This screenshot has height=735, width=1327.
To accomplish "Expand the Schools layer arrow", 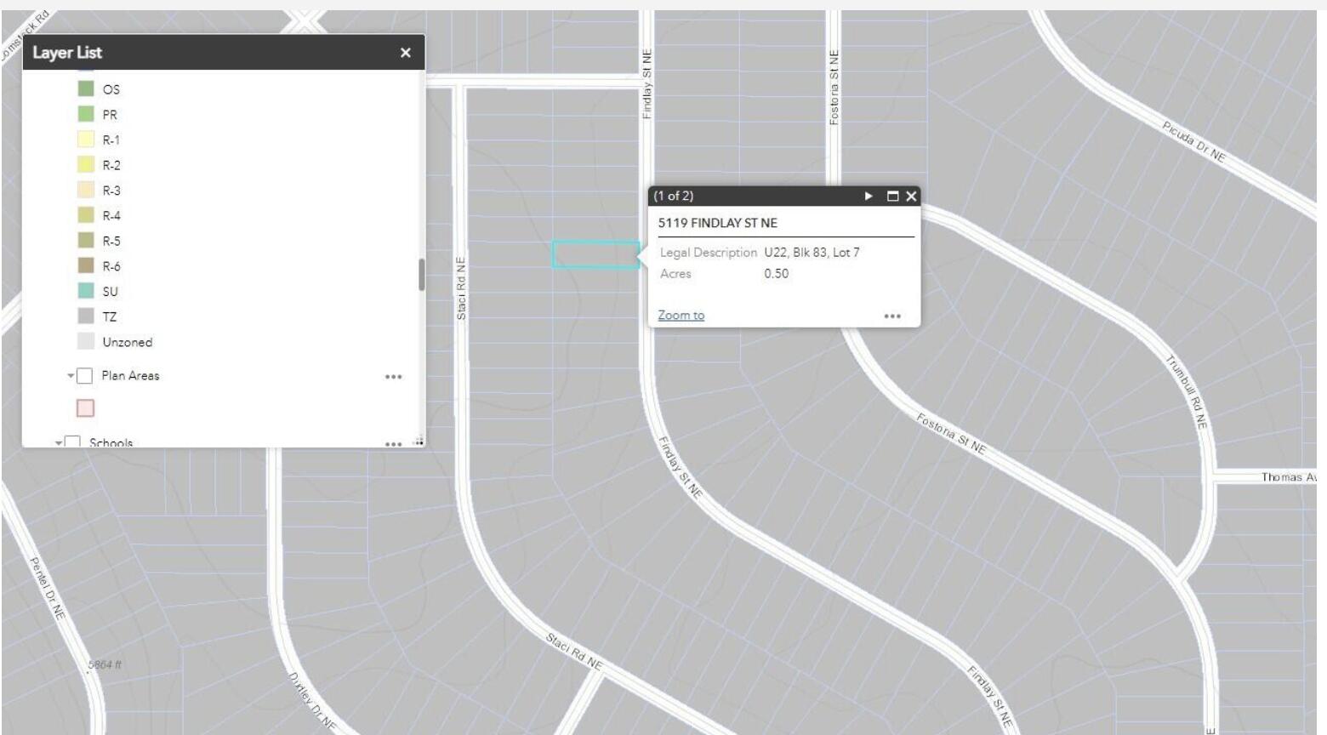I will [59, 442].
